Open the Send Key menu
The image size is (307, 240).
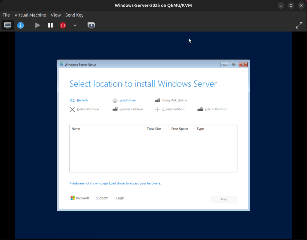[74, 15]
